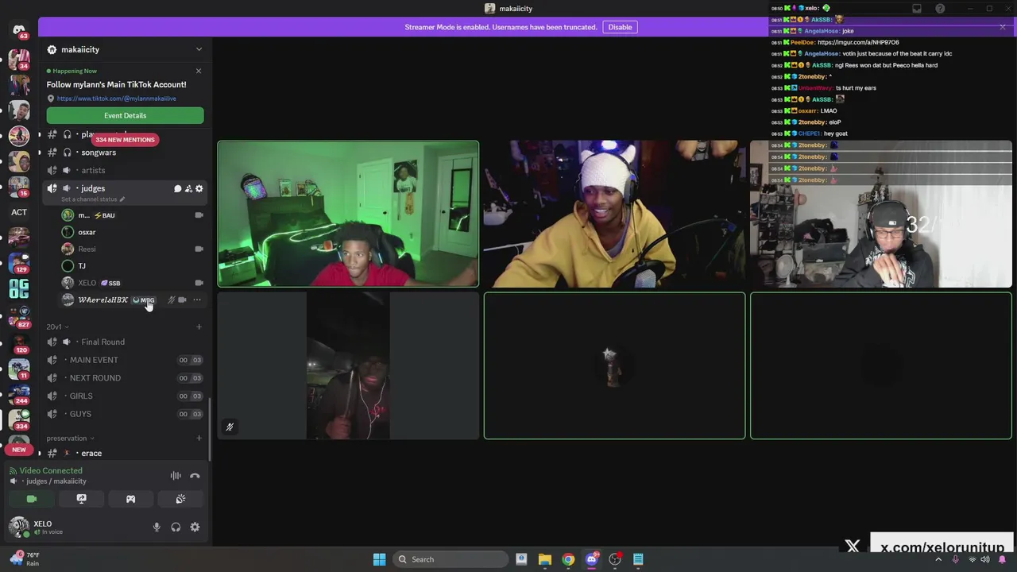Open OBS Studio from taskbar
This screenshot has height=572, width=1017.
(x=615, y=559)
